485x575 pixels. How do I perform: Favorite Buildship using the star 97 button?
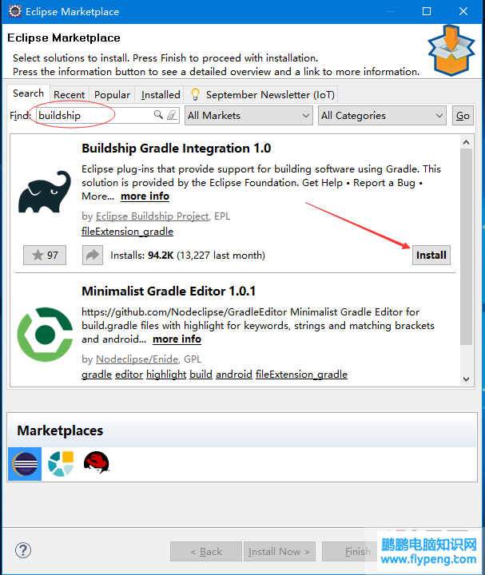45,255
